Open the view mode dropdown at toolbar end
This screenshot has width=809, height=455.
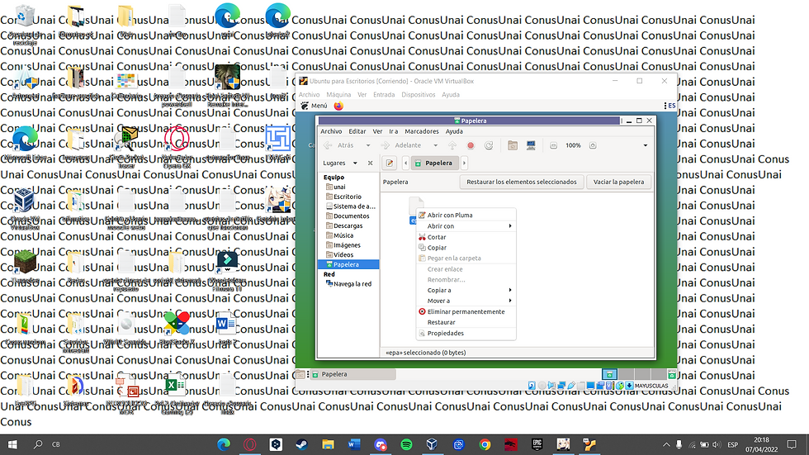click(x=645, y=145)
